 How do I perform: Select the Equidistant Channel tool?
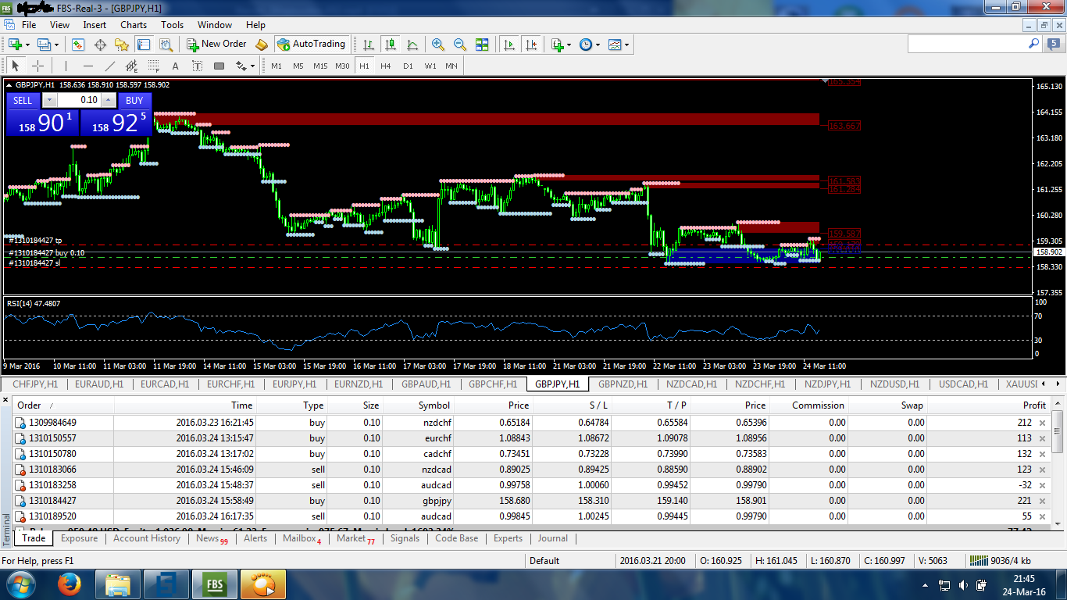(132, 66)
